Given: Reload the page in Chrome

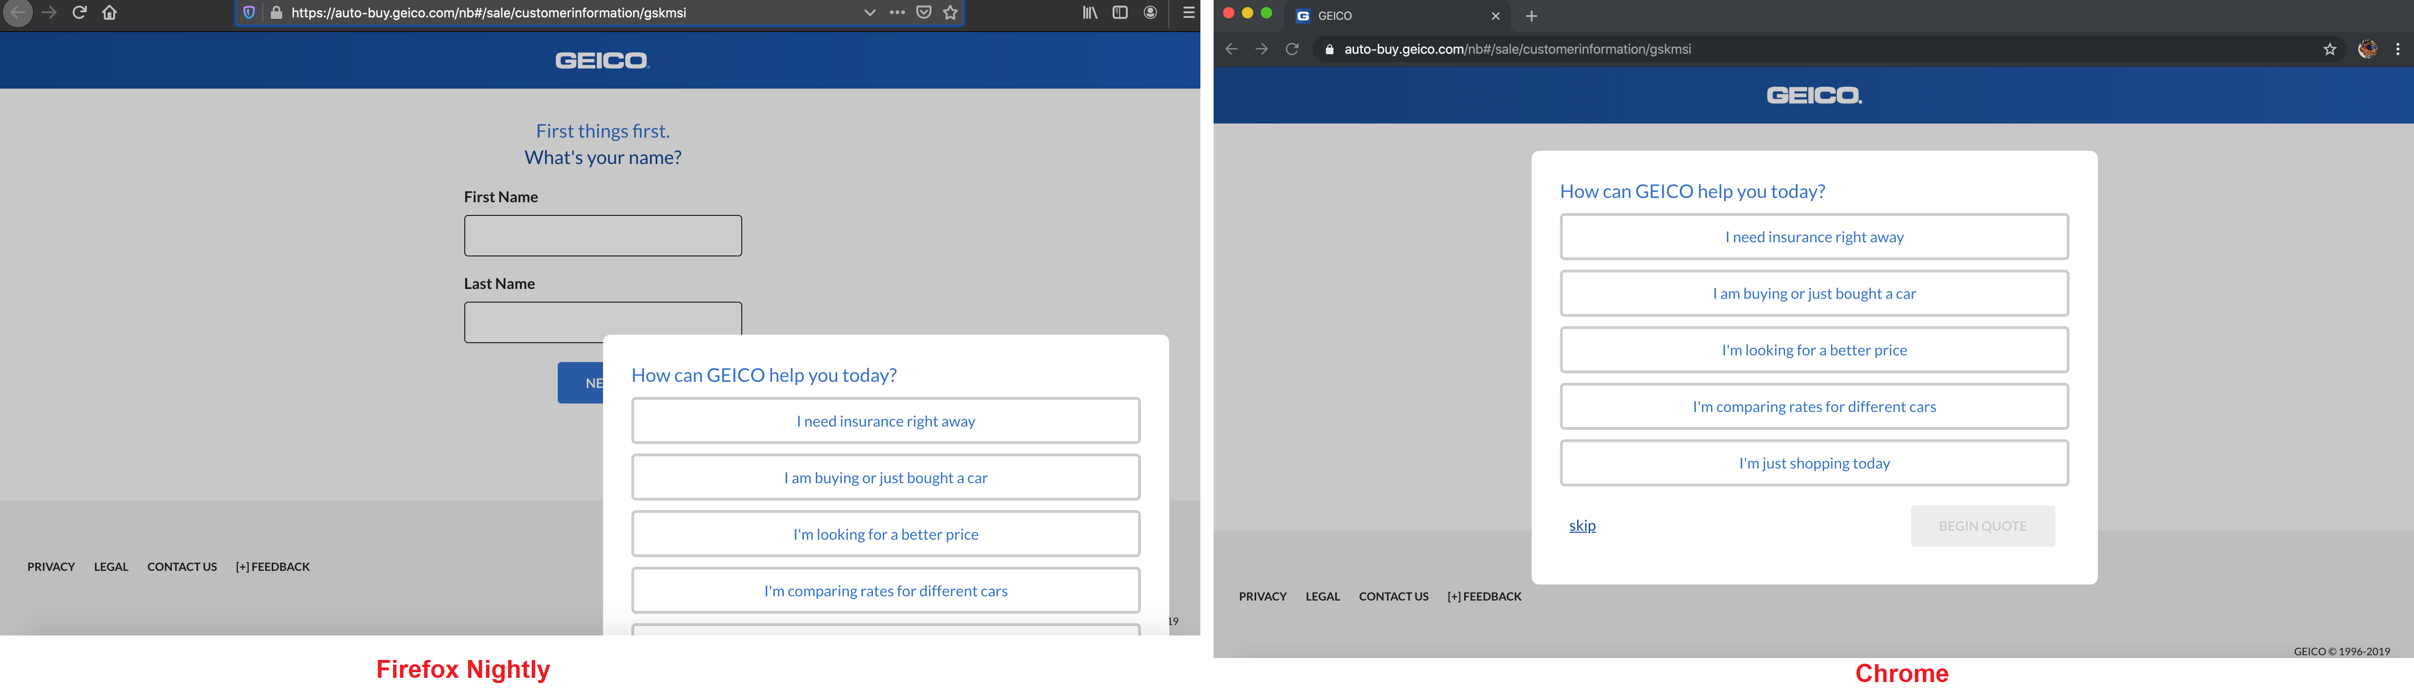Looking at the screenshot, I should pyautogui.click(x=1292, y=49).
